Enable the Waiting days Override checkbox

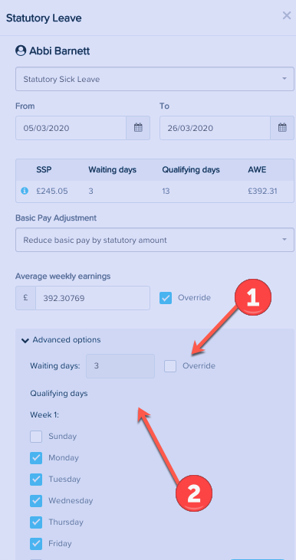click(170, 366)
